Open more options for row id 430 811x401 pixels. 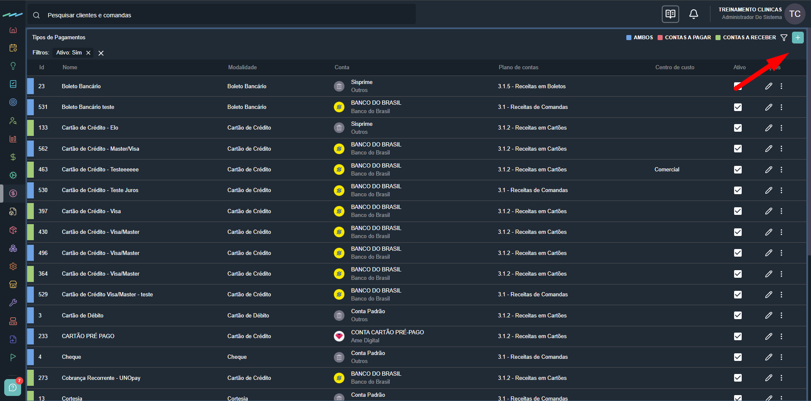coord(781,232)
